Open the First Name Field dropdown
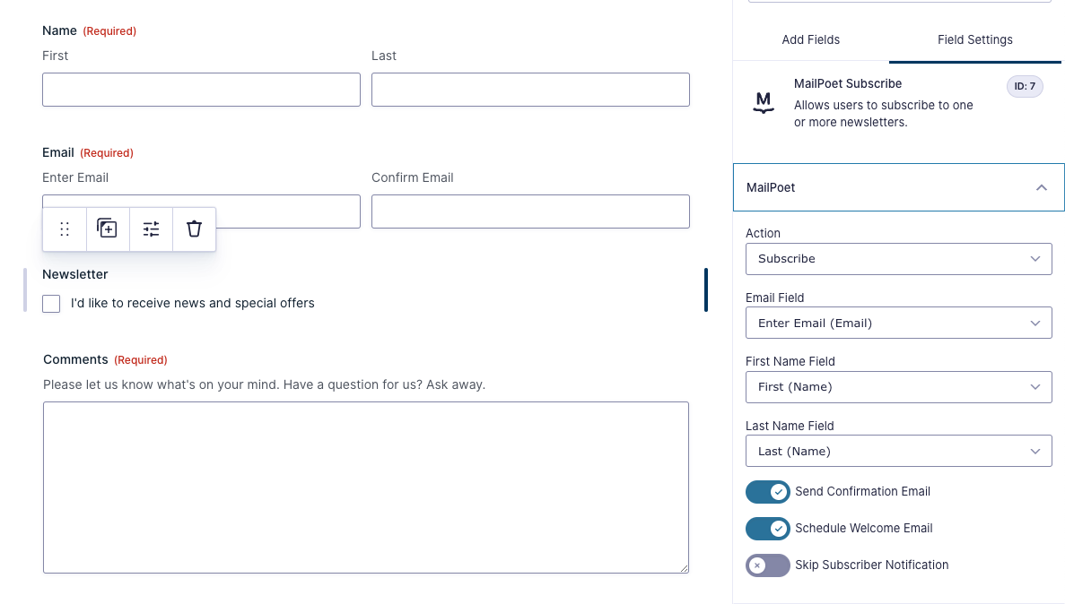 point(898,387)
